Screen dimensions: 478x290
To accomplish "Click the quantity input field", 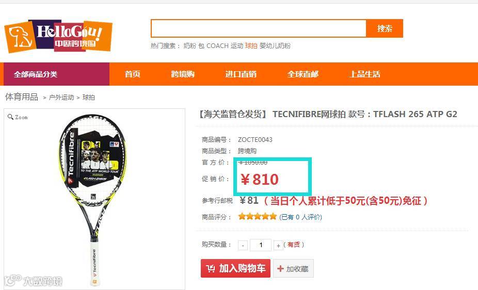I will click(x=260, y=245).
